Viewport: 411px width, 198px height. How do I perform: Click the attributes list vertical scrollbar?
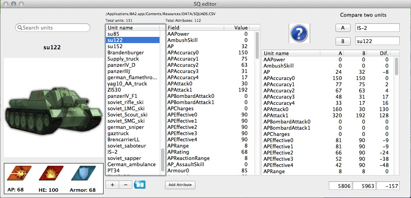coord(257,45)
